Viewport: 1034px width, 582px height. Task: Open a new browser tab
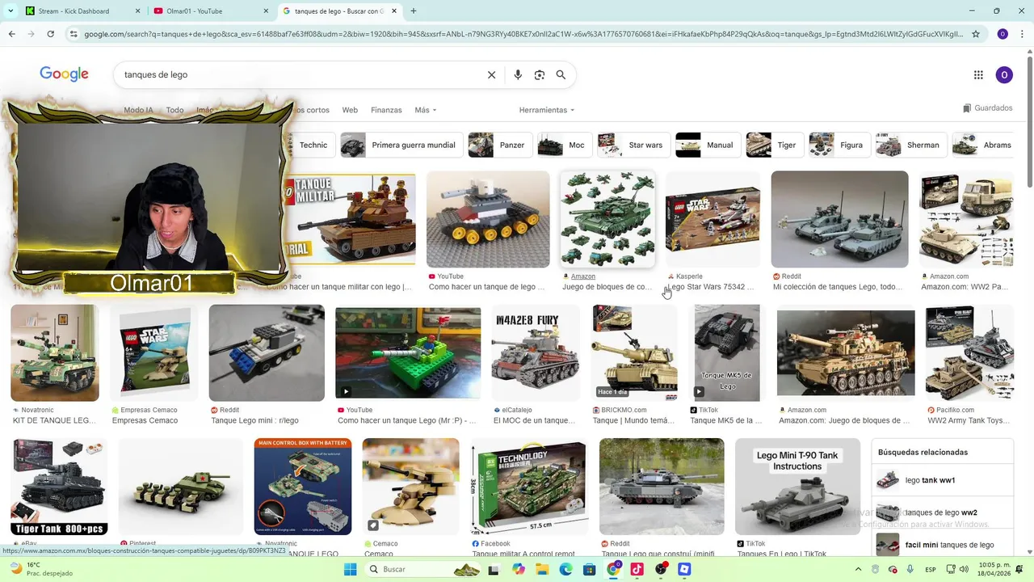pyautogui.click(x=414, y=11)
